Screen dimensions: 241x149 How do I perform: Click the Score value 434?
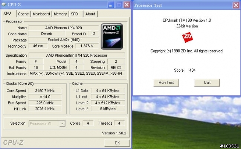pos(192,70)
